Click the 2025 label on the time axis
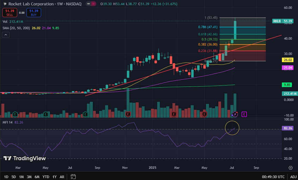Screen dimensions: 298x180 (152, 168)
